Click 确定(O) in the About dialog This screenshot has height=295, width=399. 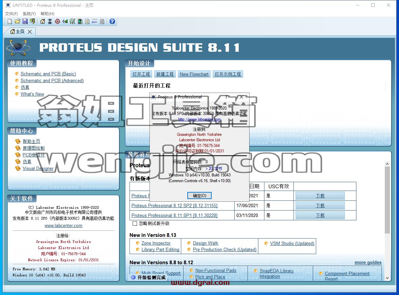point(199,196)
